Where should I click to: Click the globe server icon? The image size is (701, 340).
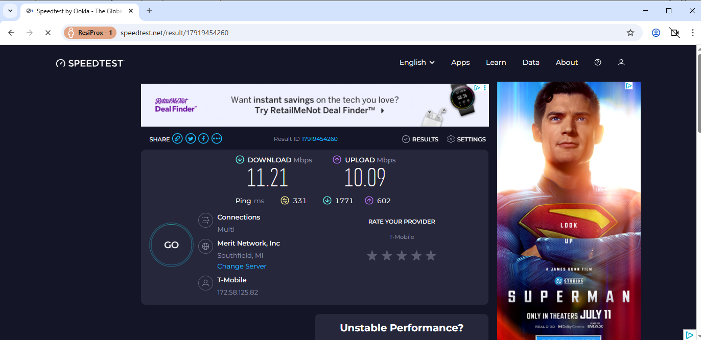[x=205, y=247]
